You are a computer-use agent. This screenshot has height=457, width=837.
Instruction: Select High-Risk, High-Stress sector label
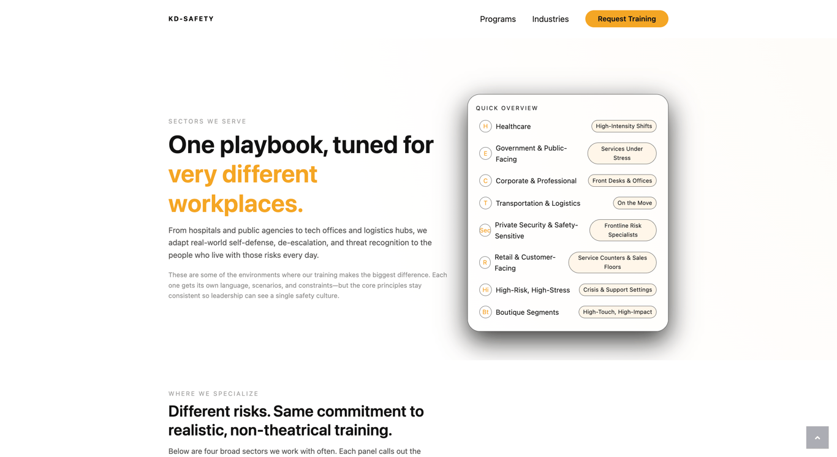coord(532,290)
